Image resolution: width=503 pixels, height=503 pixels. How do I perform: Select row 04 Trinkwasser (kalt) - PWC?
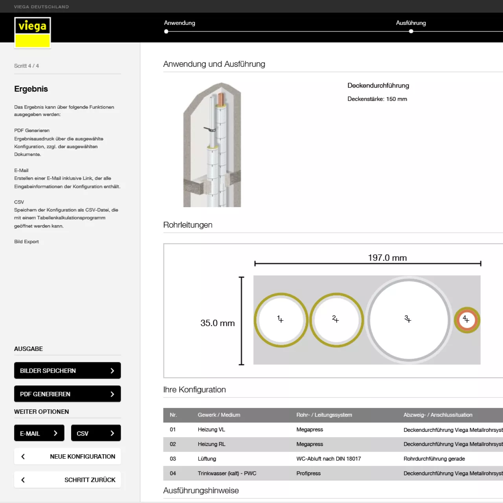(x=227, y=474)
